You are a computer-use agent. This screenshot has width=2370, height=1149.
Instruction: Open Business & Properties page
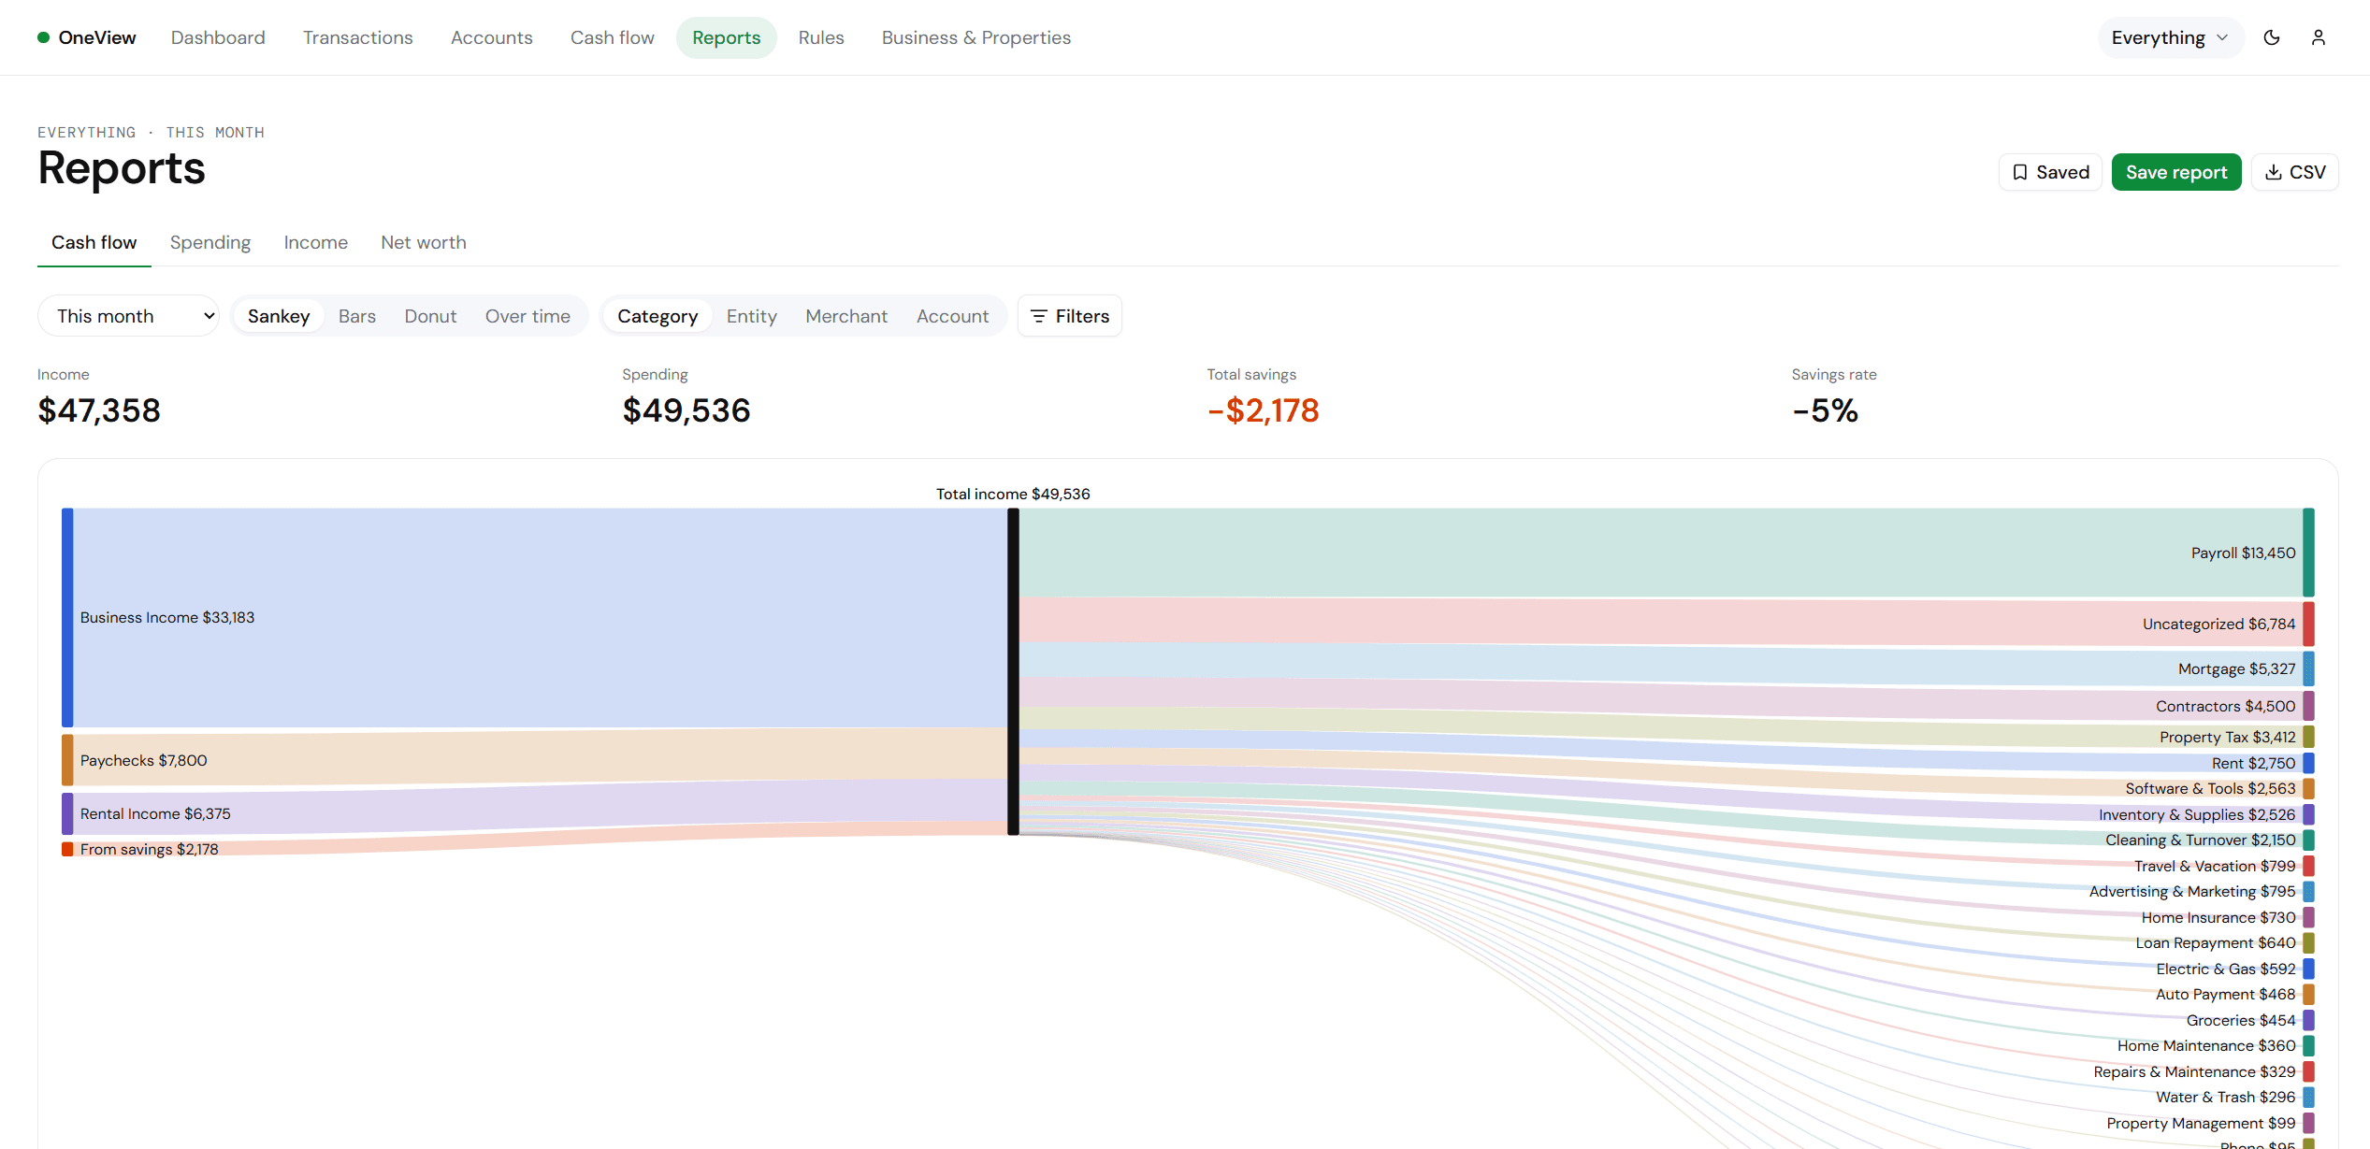tap(975, 37)
